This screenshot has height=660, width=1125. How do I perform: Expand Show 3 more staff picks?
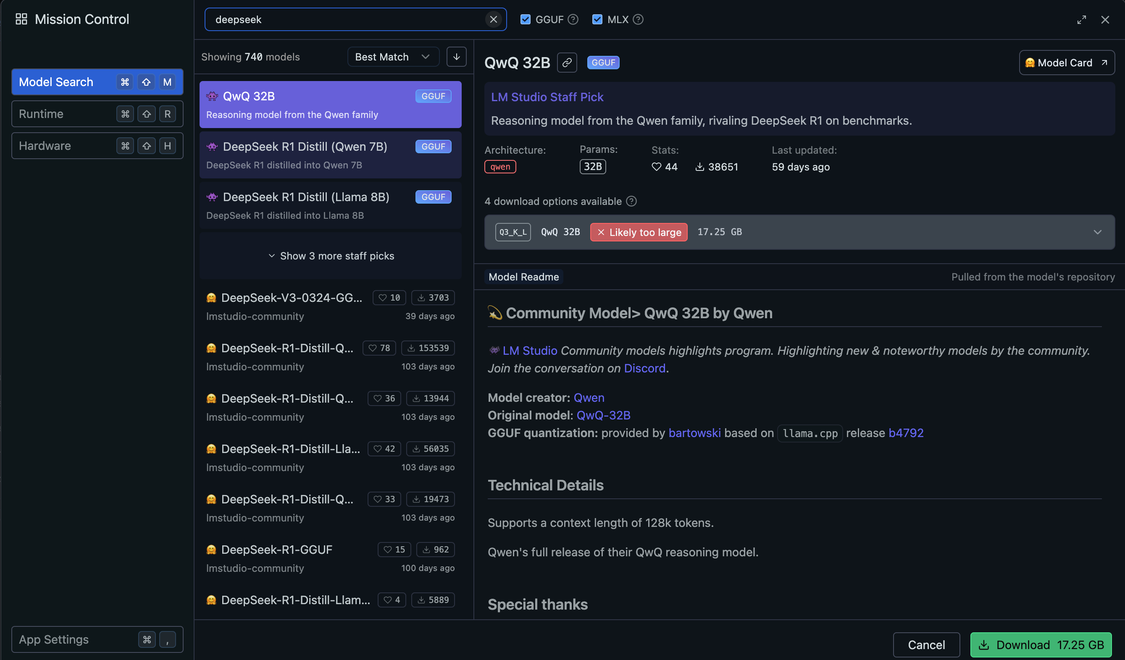pyautogui.click(x=330, y=256)
